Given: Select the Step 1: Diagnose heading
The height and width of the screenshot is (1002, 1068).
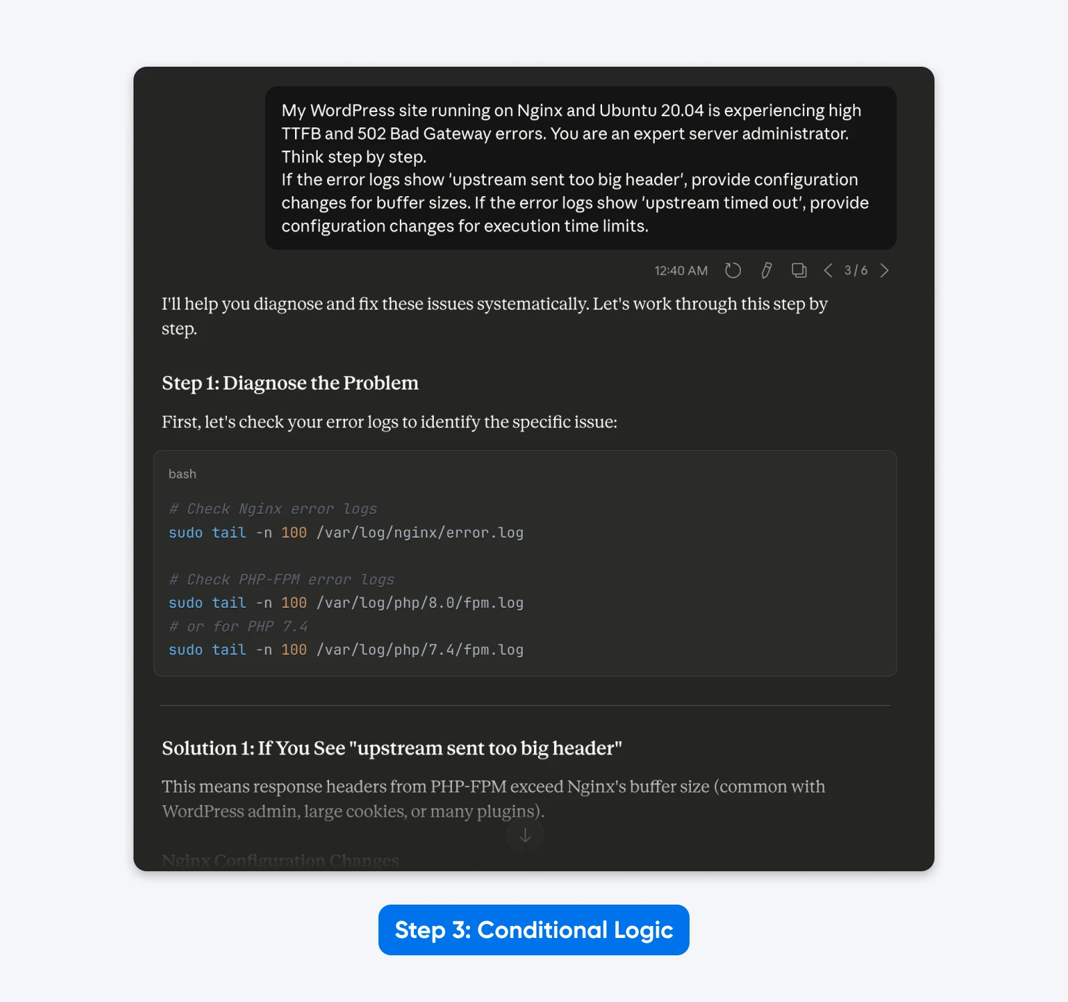Looking at the screenshot, I should (290, 383).
